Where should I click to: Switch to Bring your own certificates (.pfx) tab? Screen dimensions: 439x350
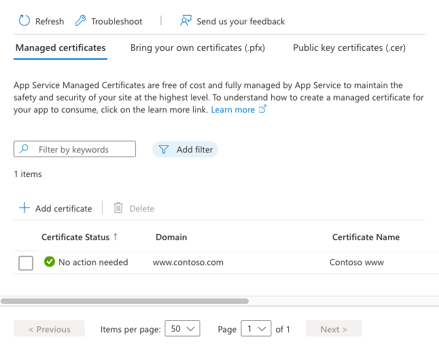click(197, 47)
